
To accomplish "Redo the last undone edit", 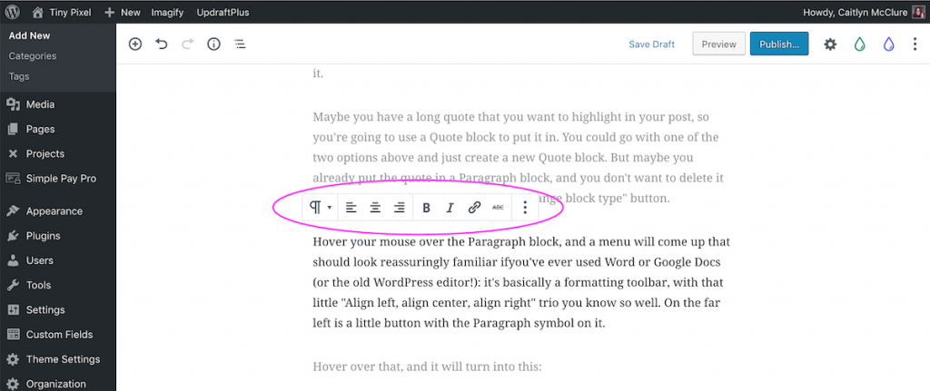I will pyautogui.click(x=187, y=44).
